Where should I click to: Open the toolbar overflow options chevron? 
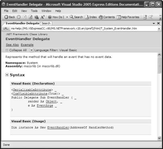pyautogui.click(x=160, y=17)
